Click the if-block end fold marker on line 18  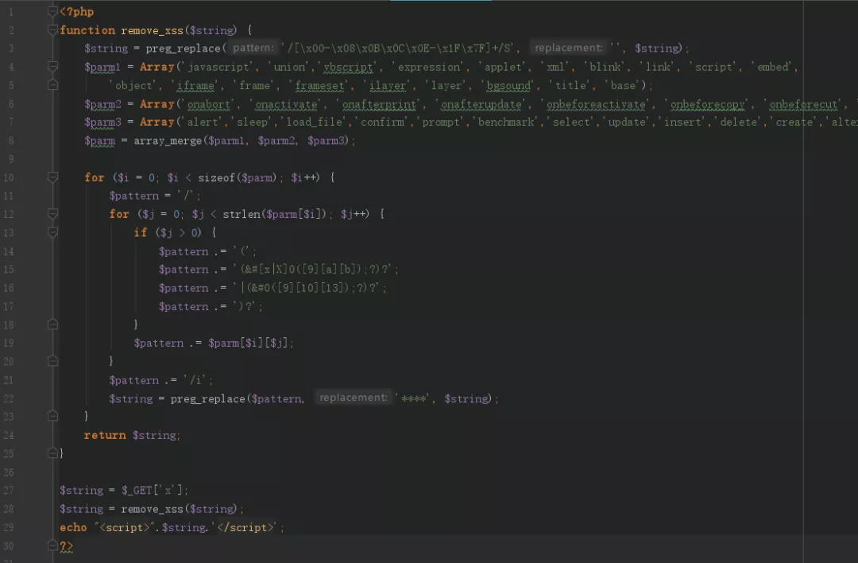point(52,324)
